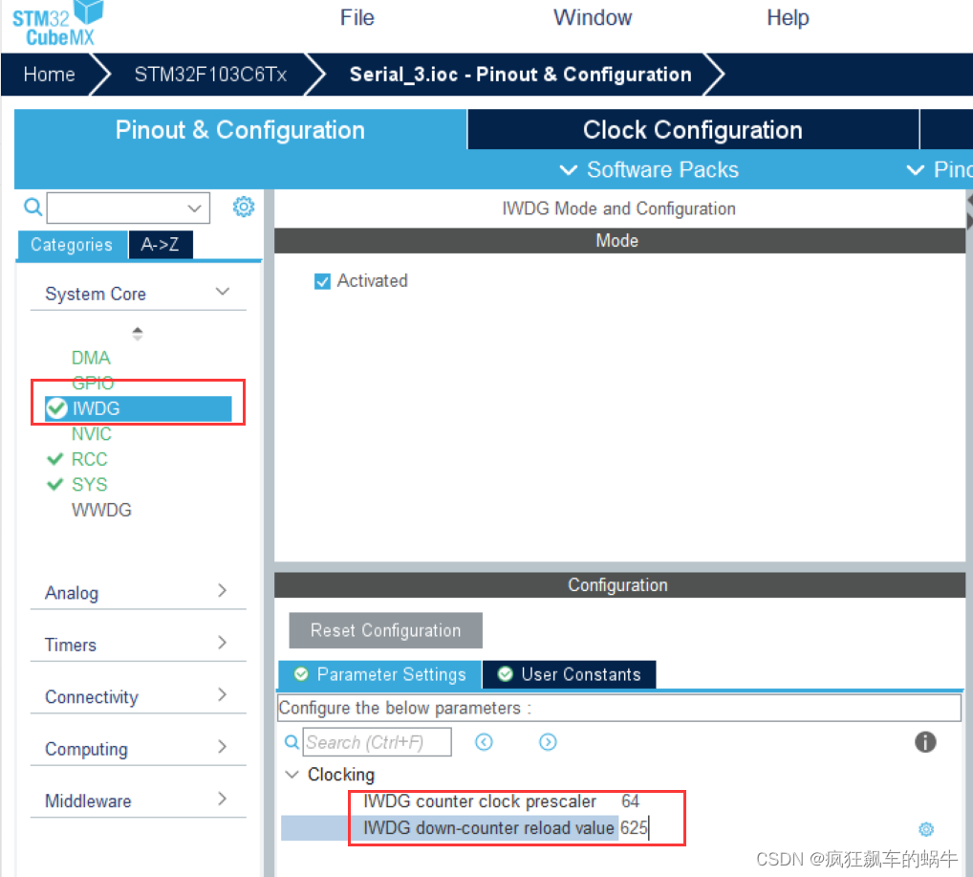973x877 pixels.
Task: Collapse the System Core category
Action: tap(223, 292)
